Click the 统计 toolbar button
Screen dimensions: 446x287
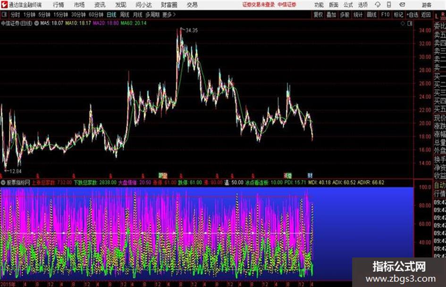pyautogui.click(x=358, y=15)
